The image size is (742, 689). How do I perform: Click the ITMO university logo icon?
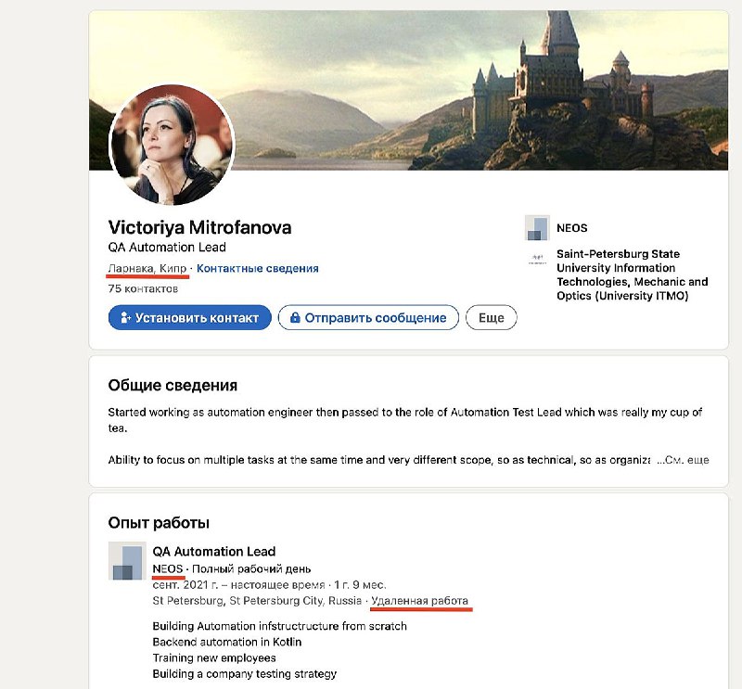(x=537, y=260)
